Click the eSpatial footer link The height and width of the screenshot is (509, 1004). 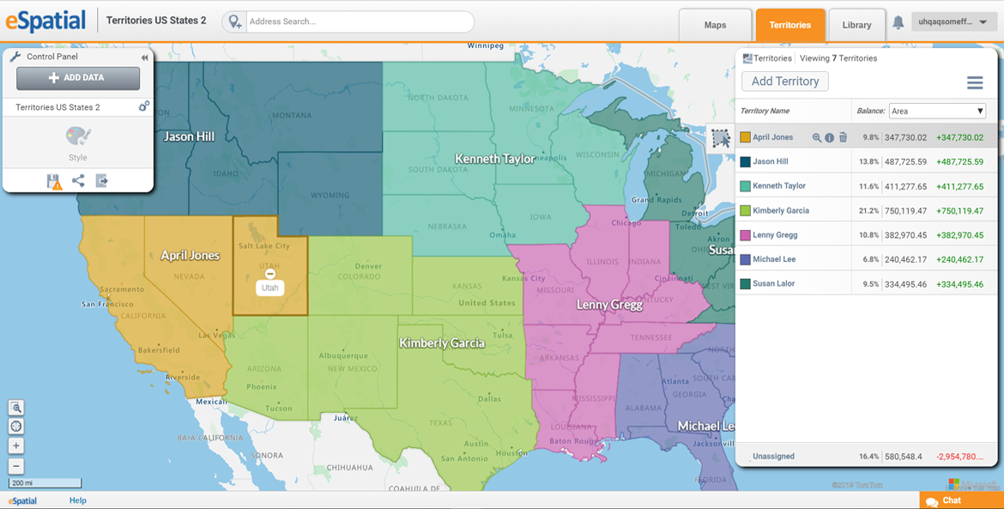point(22,500)
